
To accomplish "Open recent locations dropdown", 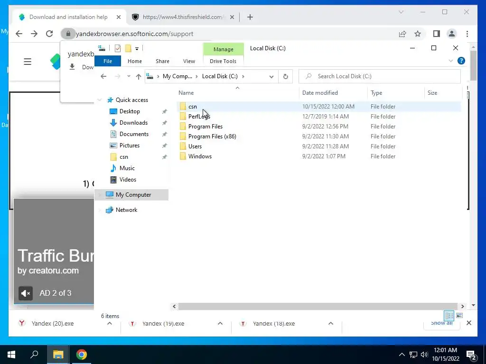I will point(129,76).
